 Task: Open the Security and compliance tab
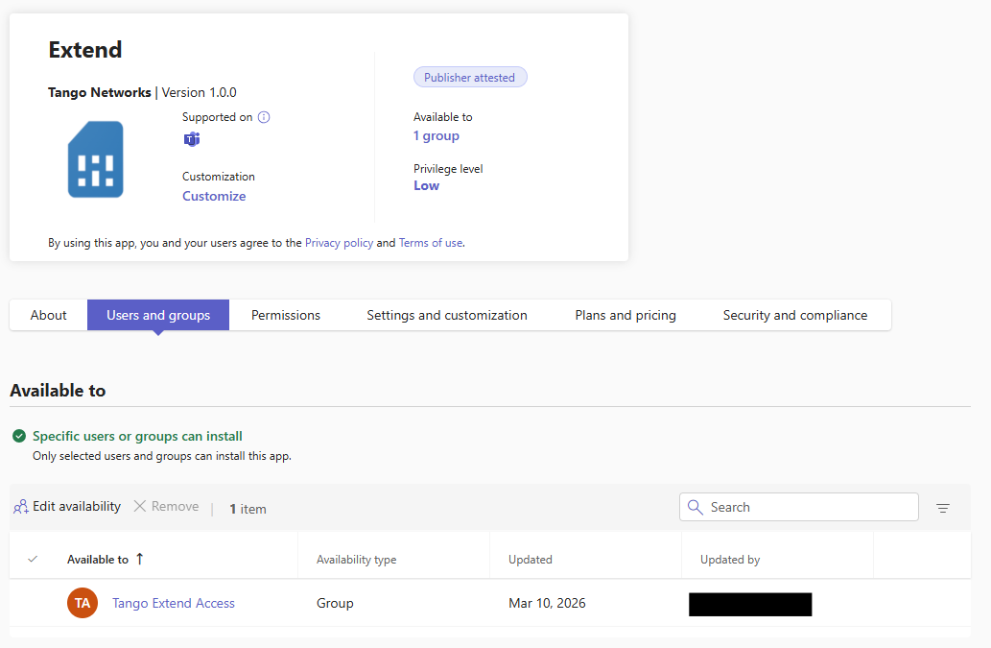(x=794, y=315)
